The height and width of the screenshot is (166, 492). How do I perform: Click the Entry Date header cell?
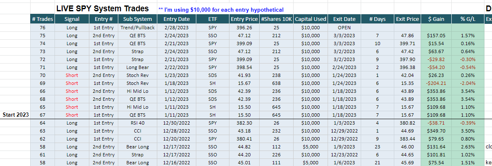coord(176,19)
